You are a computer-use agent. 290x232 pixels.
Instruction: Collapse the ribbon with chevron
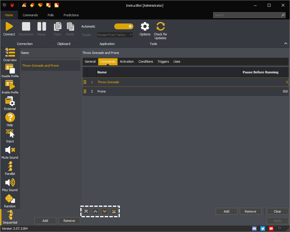[x=286, y=43]
